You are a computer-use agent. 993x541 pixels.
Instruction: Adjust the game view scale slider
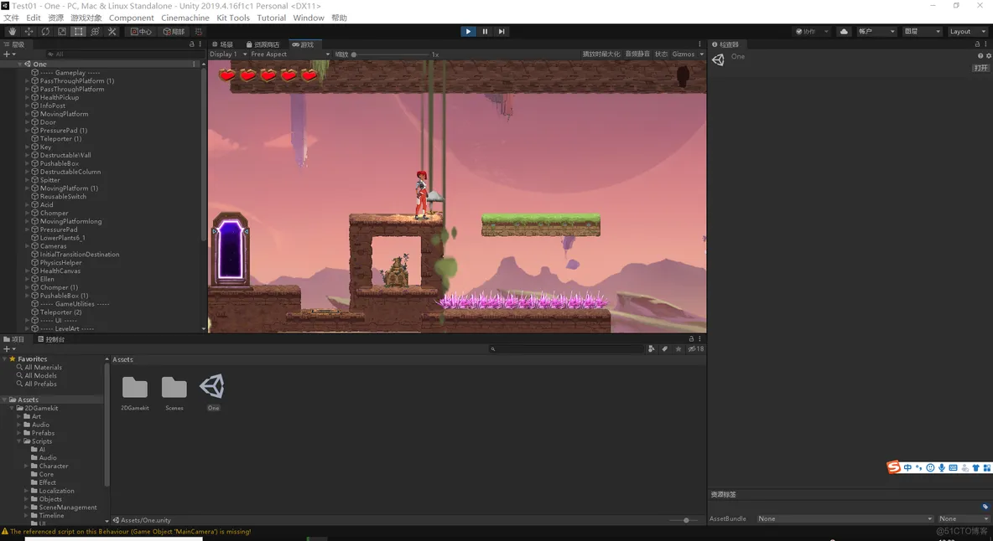point(391,54)
